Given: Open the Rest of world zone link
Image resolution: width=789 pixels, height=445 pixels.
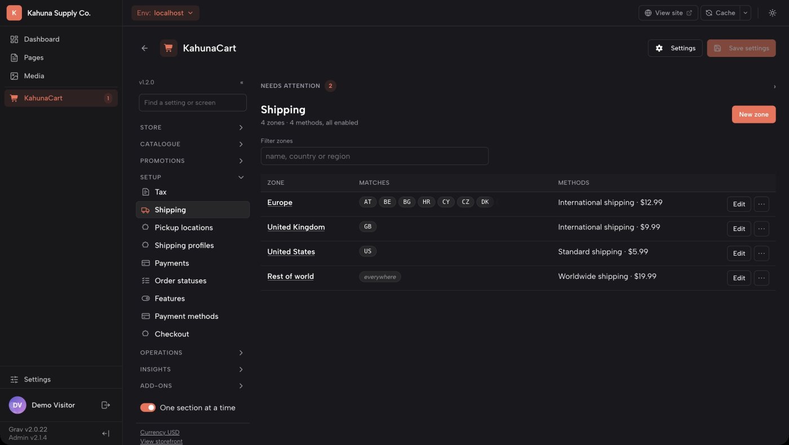Looking at the screenshot, I should [290, 277].
